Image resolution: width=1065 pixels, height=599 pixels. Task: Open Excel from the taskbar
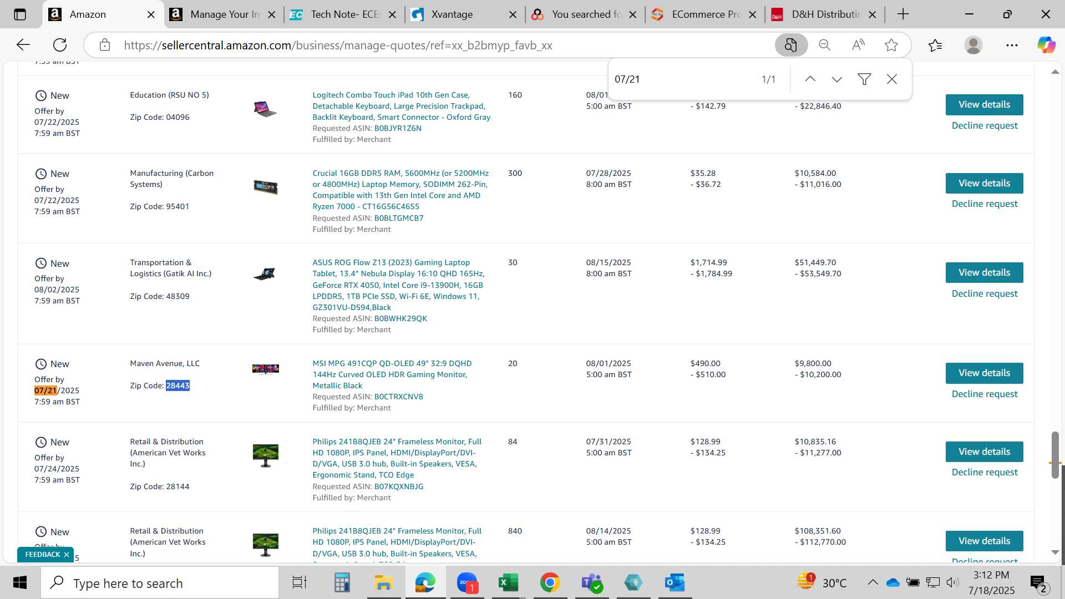pos(508,583)
